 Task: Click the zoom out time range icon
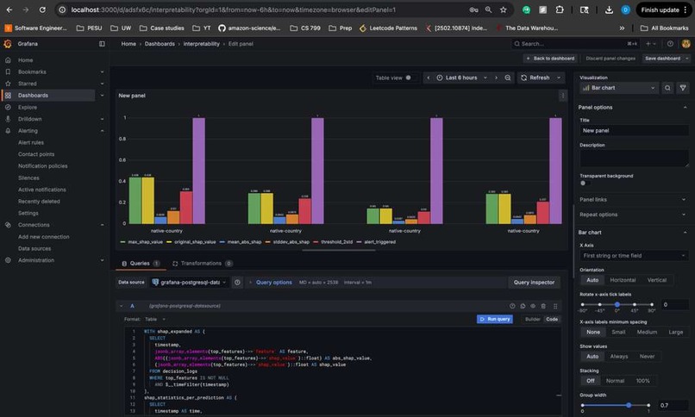(x=508, y=78)
